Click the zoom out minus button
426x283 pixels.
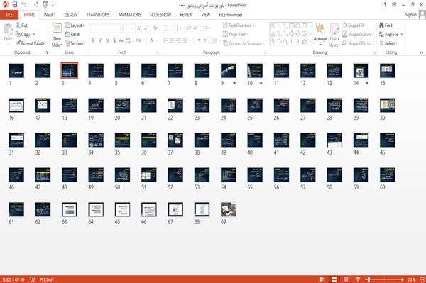pos(366,279)
